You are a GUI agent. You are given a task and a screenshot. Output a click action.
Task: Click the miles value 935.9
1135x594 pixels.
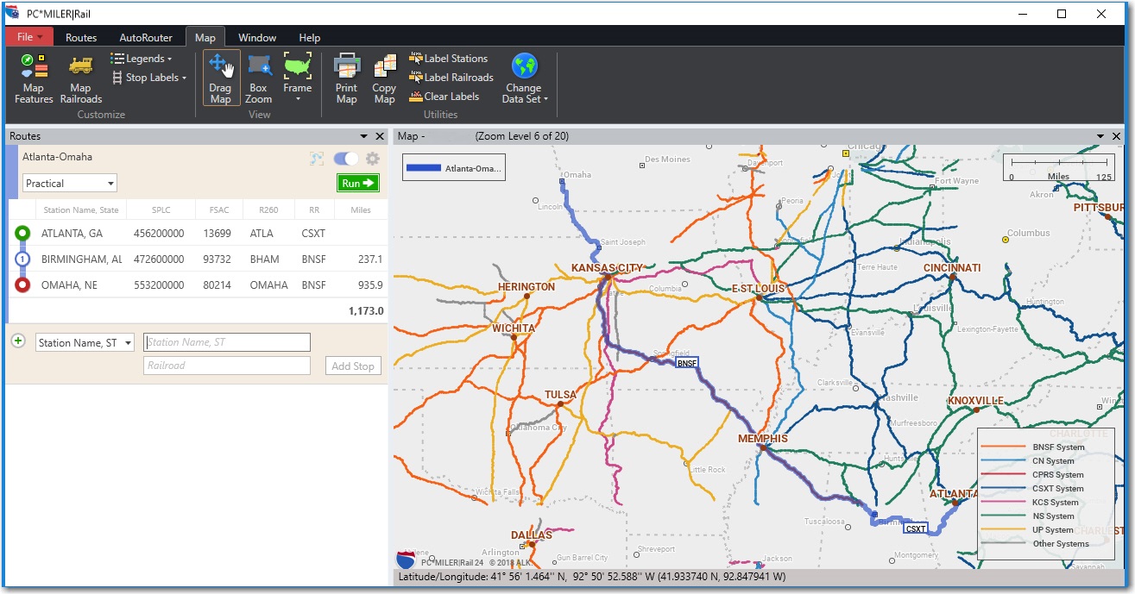click(369, 285)
